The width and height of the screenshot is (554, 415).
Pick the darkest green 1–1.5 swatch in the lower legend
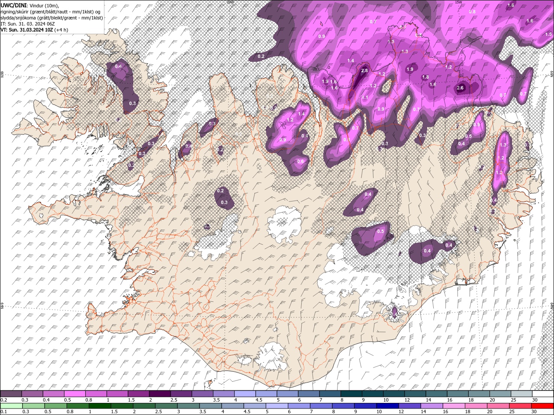tap(100, 406)
